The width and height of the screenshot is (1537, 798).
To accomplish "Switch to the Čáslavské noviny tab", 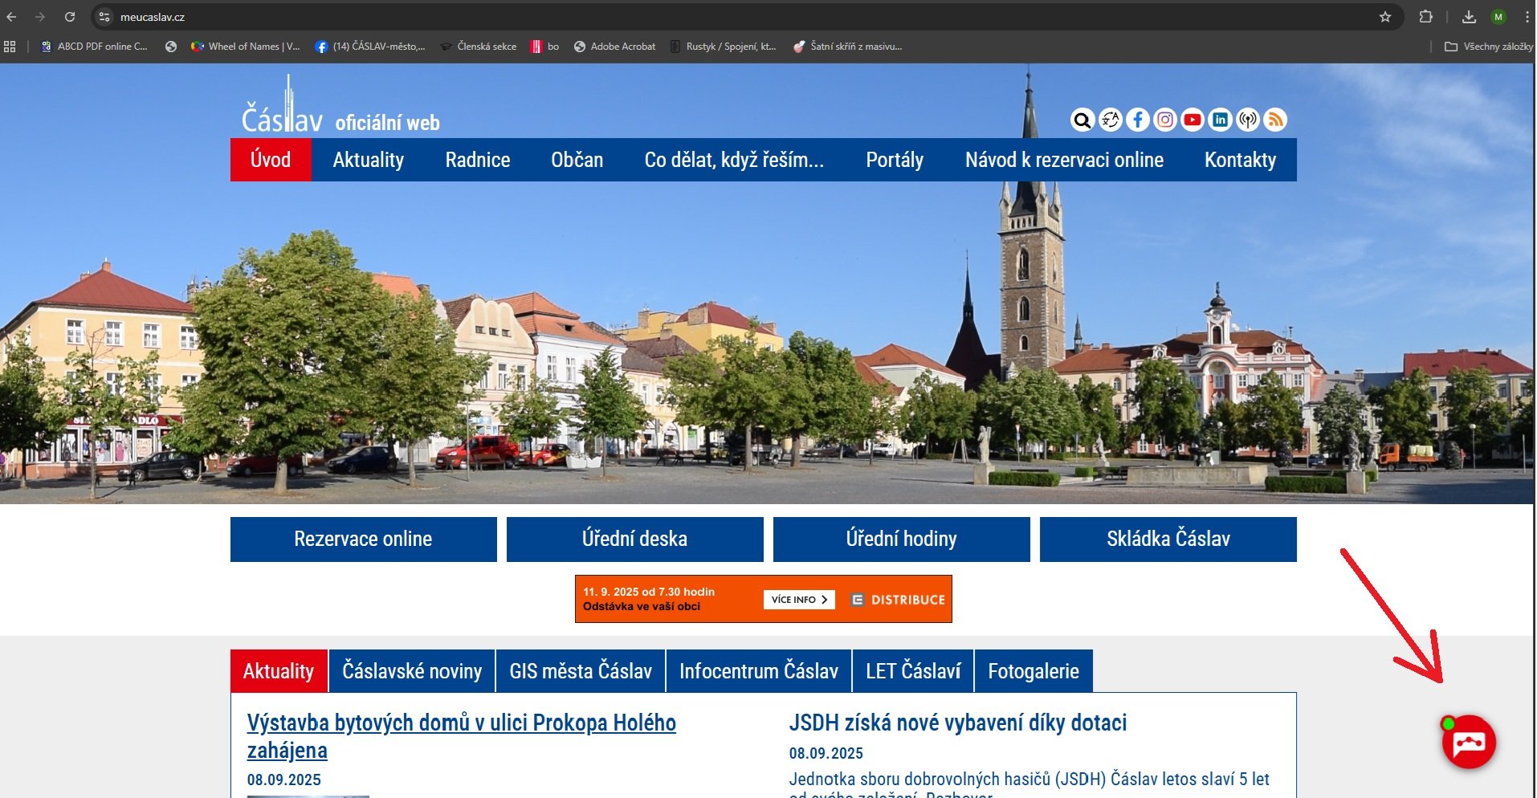I will tap(412, 671).
